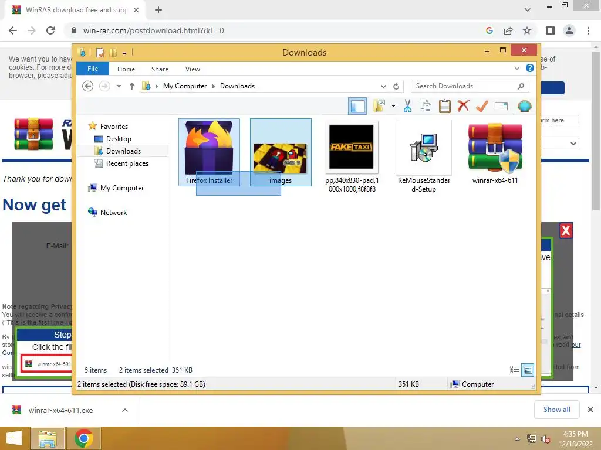601x450 pixels.
Task: Switch to the Share ribbon tab
Action: (160, 69)
